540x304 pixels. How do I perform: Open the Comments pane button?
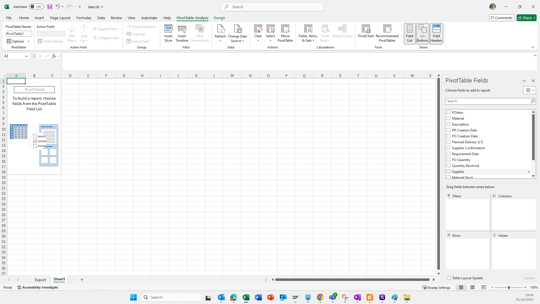point(501,18)
